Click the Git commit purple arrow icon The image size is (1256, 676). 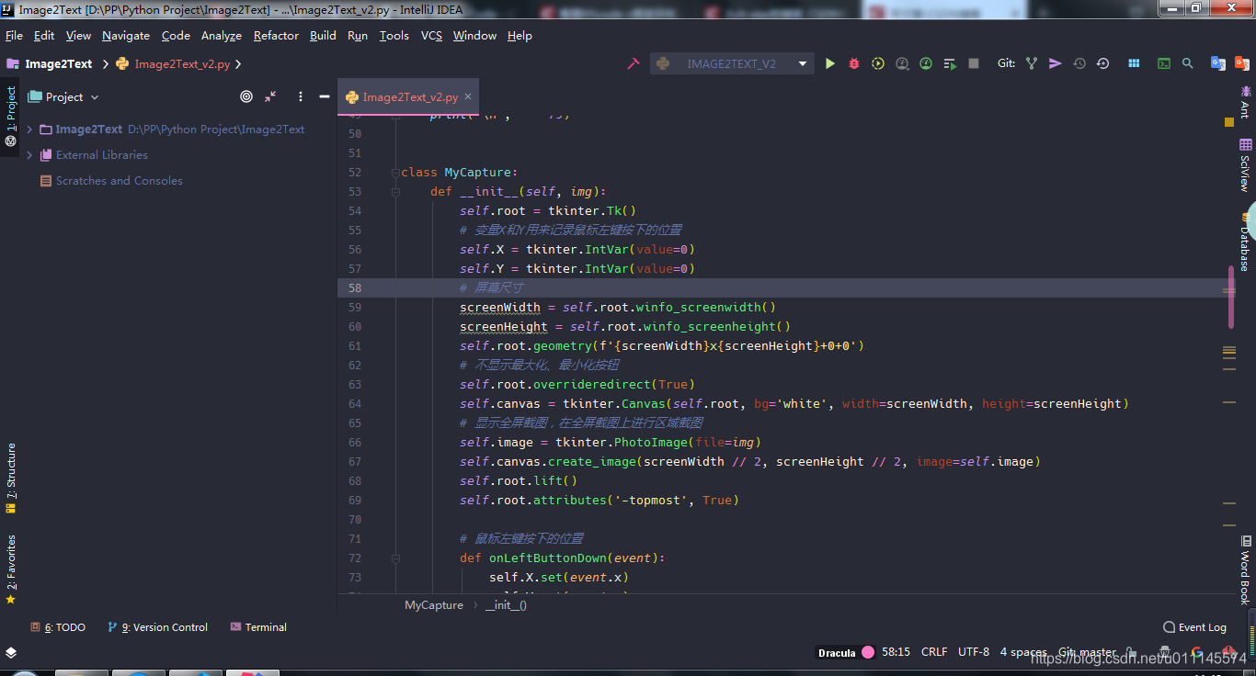pos(1056,63)
